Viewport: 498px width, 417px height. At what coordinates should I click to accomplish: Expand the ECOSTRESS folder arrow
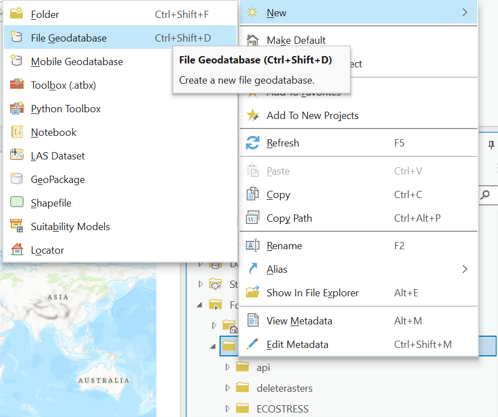click(227, 409)
